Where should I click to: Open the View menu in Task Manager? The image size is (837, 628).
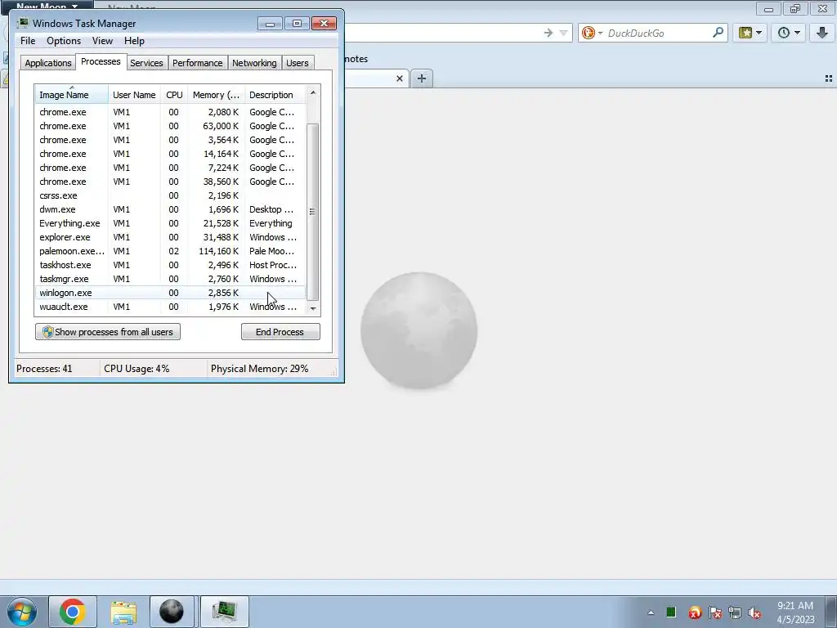tap(102, 41)
